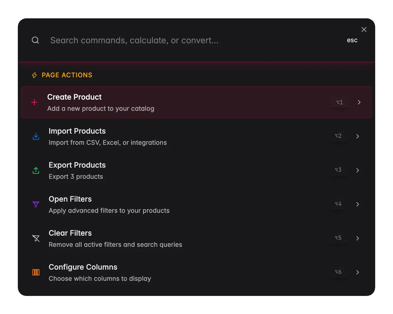Click the plus icon for Create Product
The height and width of the screenshot is (314, 393).
click(x=34, y=102)
